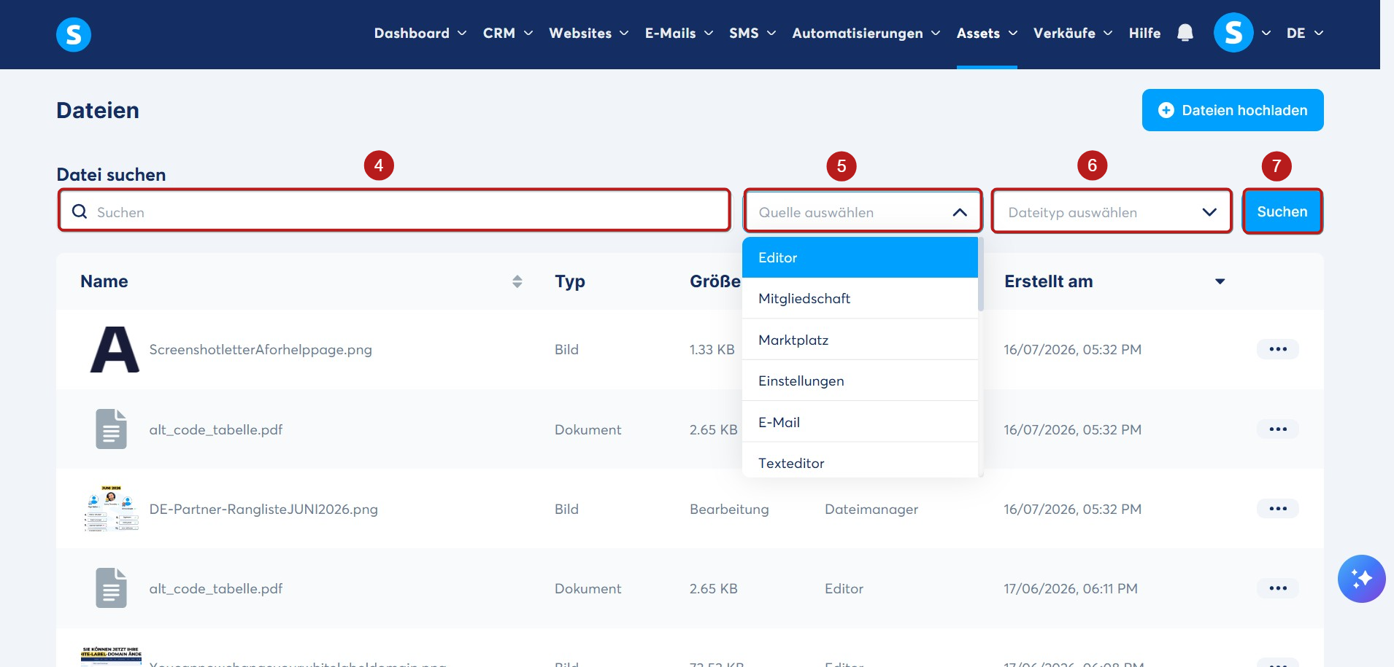Click the DE-Partner-Rangliste image thumbnail
This screenshot has width=1394, height=667.
coord(111,508)
